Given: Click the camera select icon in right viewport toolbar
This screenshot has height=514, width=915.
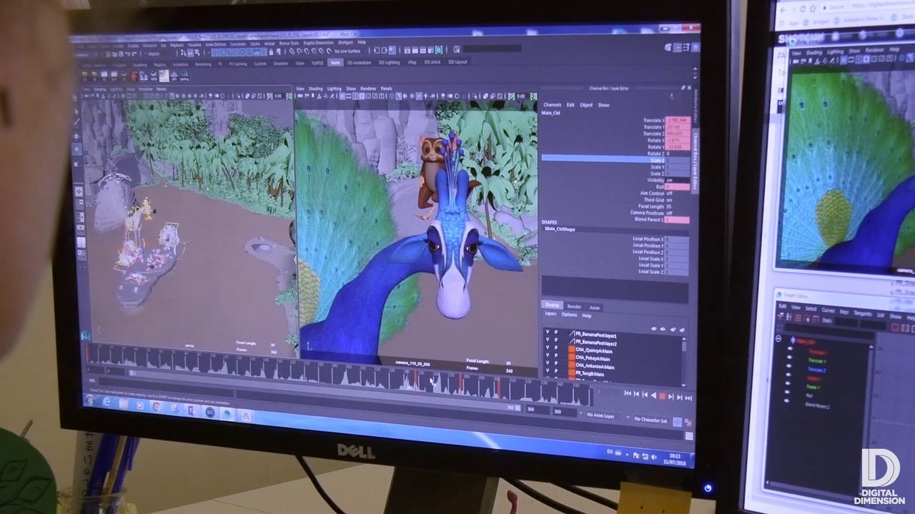Looking at the screenshot, I should point(300,96).
